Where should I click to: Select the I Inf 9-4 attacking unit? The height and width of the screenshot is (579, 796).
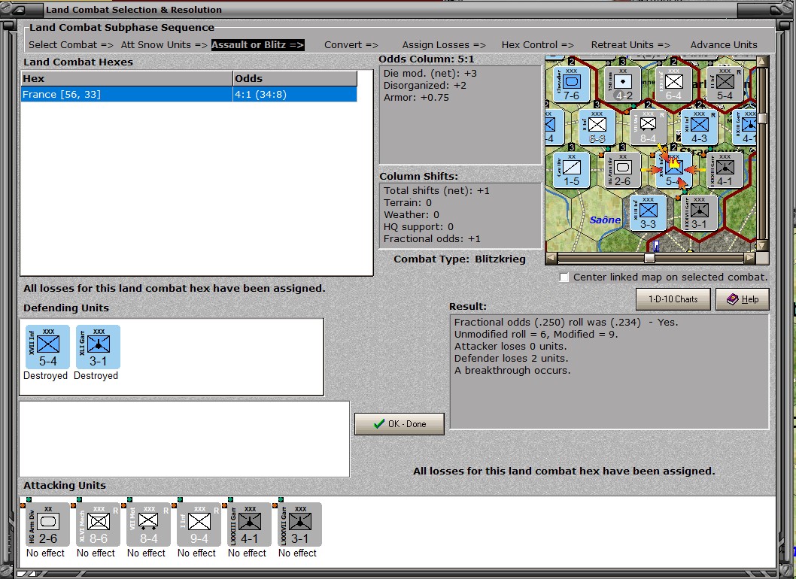pyautogui.click(x=199, y=524)
